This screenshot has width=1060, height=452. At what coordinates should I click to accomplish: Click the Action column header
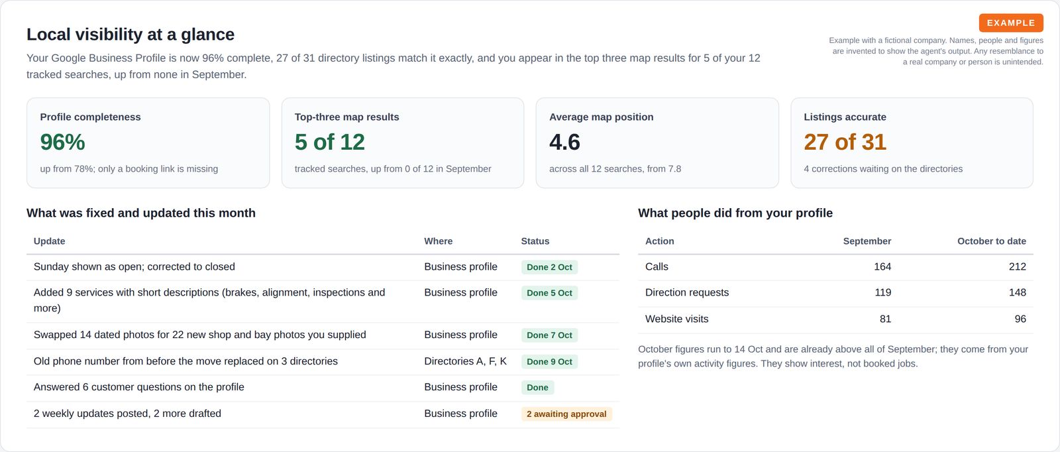pyautogui.click(x=660, y=241)
